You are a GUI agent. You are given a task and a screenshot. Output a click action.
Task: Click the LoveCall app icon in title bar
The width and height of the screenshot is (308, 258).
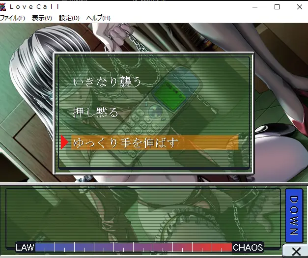[x=4, y=7]
